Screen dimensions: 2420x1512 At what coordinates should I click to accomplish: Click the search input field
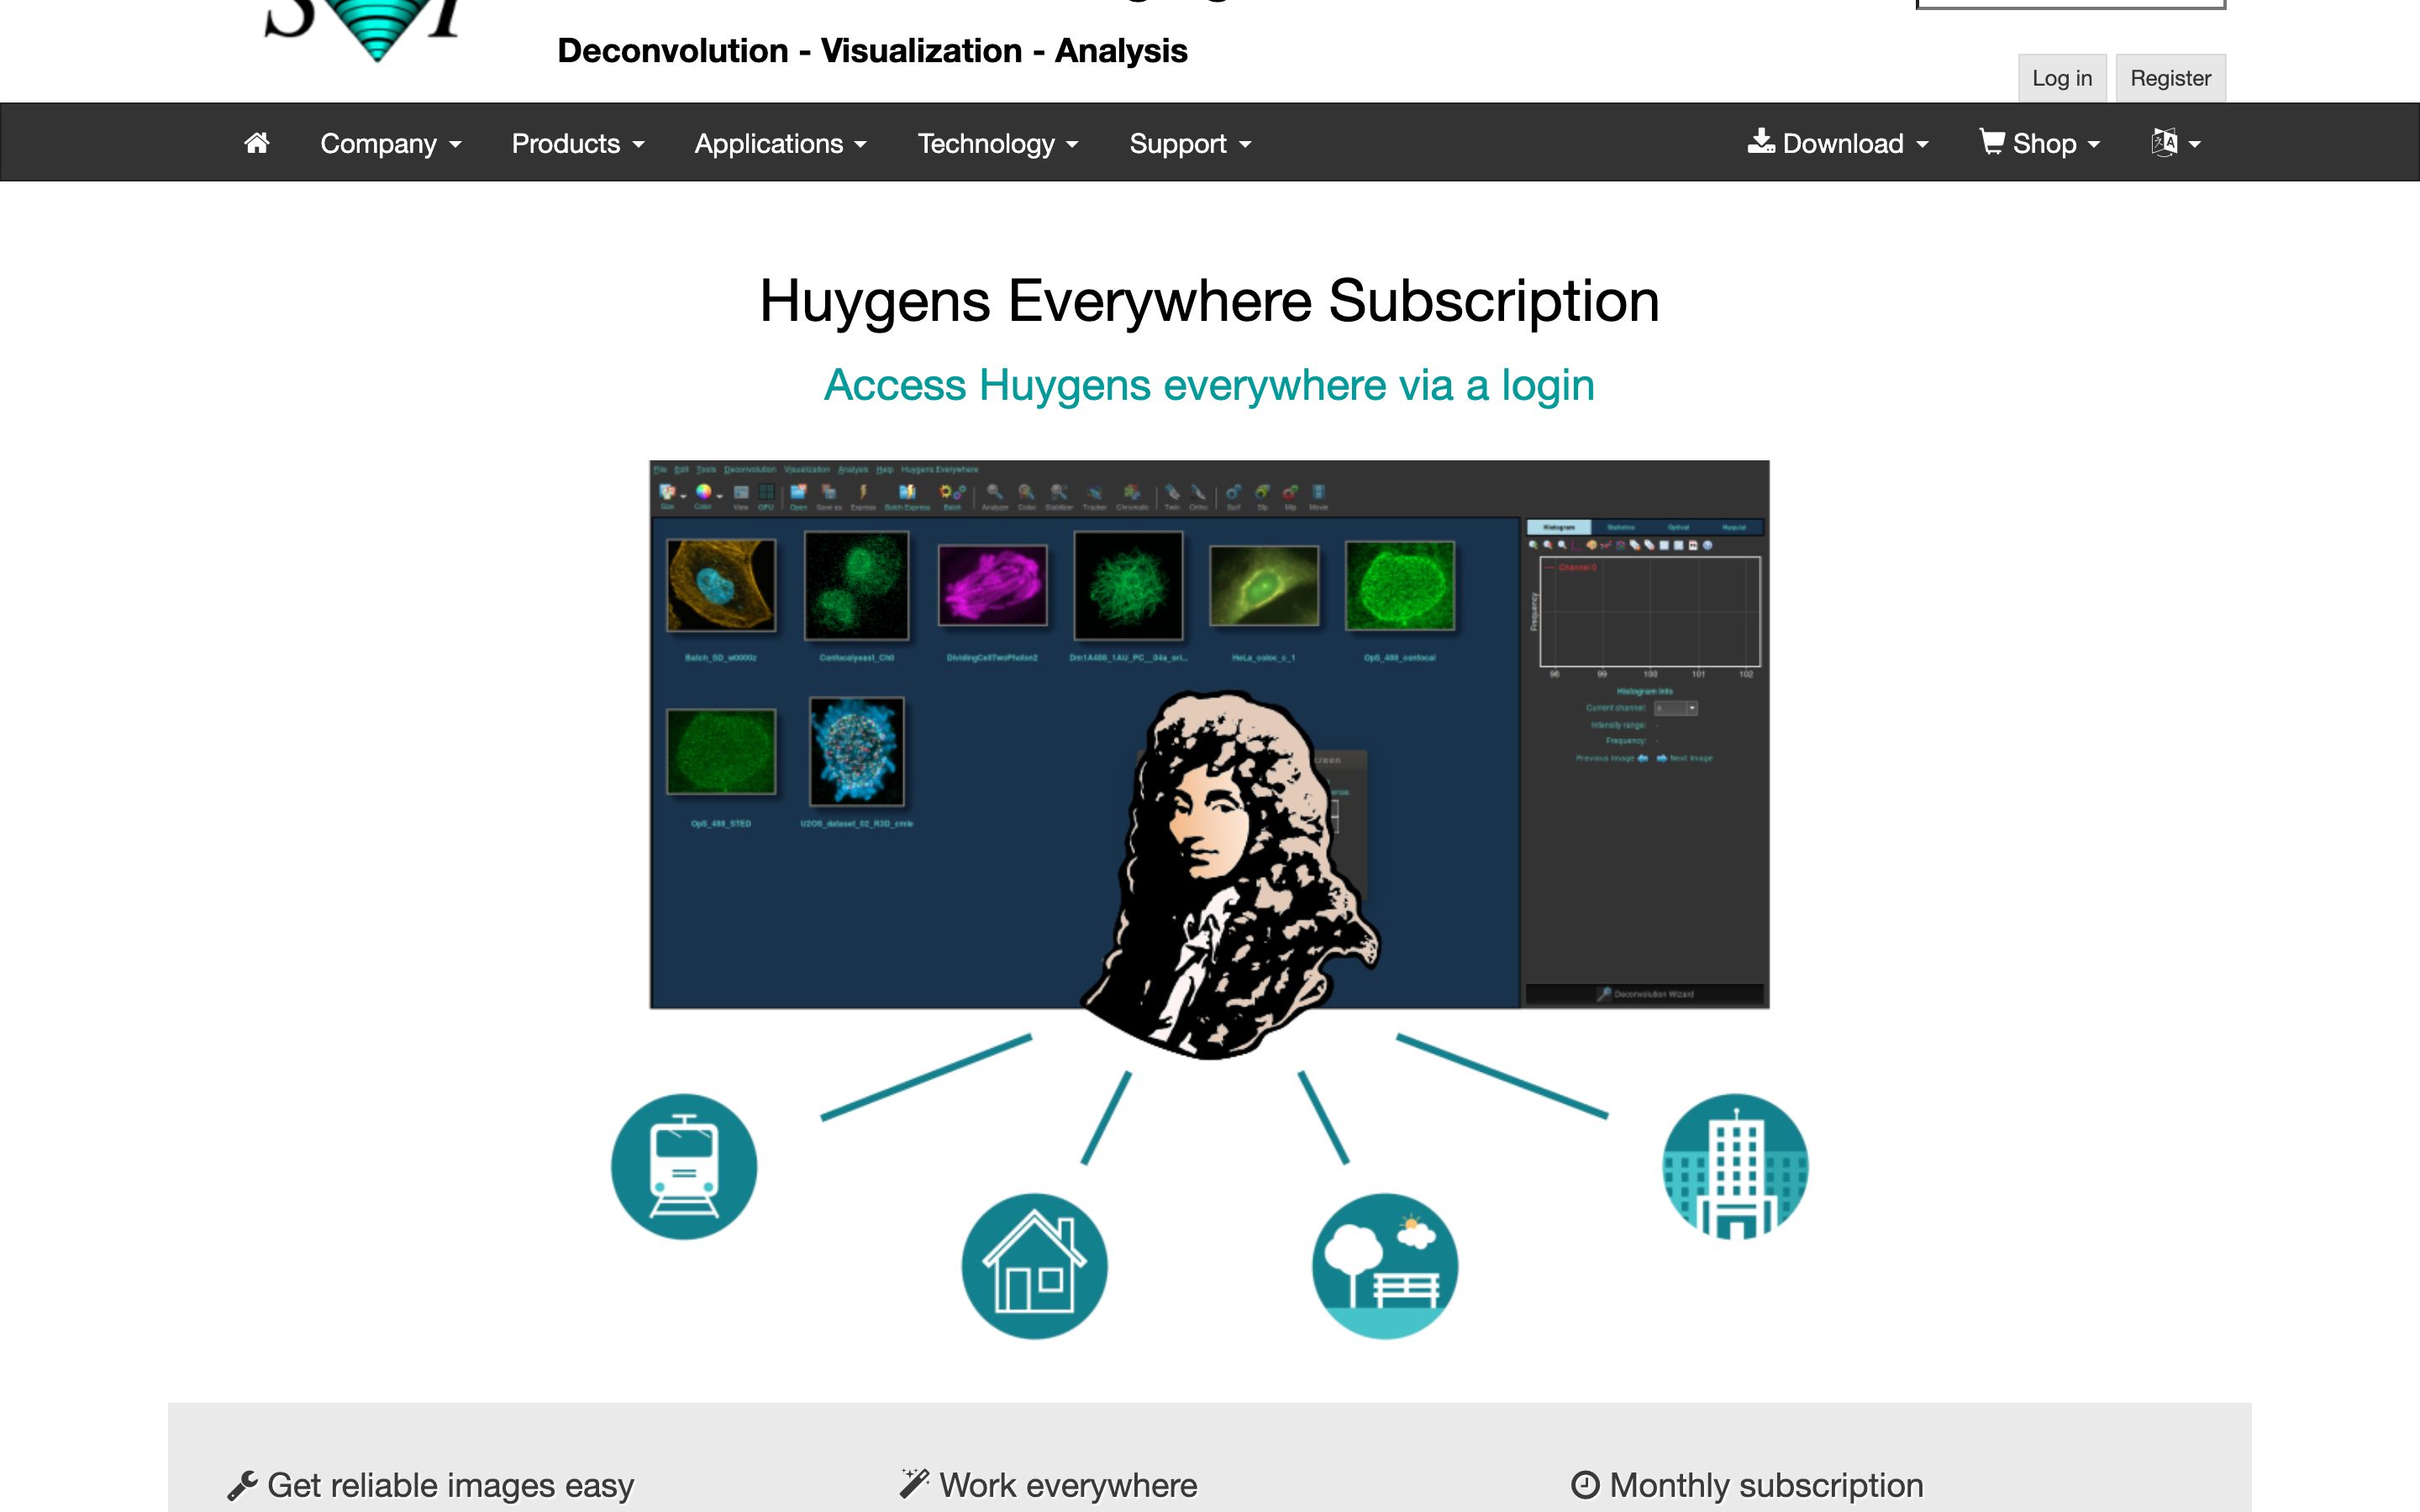pyautogui.click(x=2070, y=3)
